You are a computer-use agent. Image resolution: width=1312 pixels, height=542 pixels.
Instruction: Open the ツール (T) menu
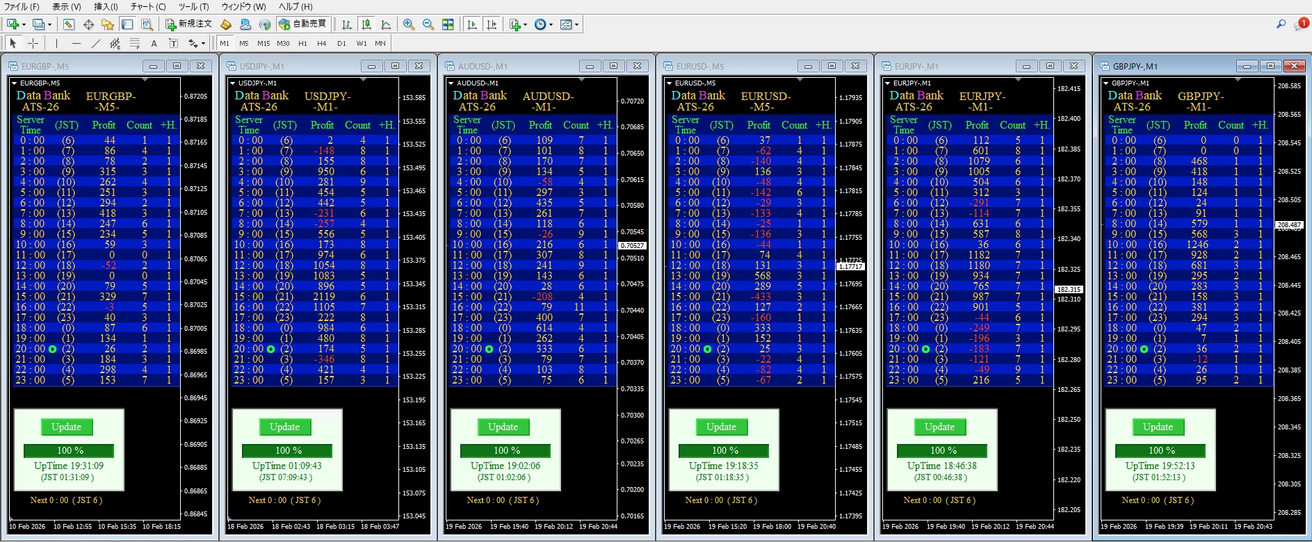tap(193, 6)
